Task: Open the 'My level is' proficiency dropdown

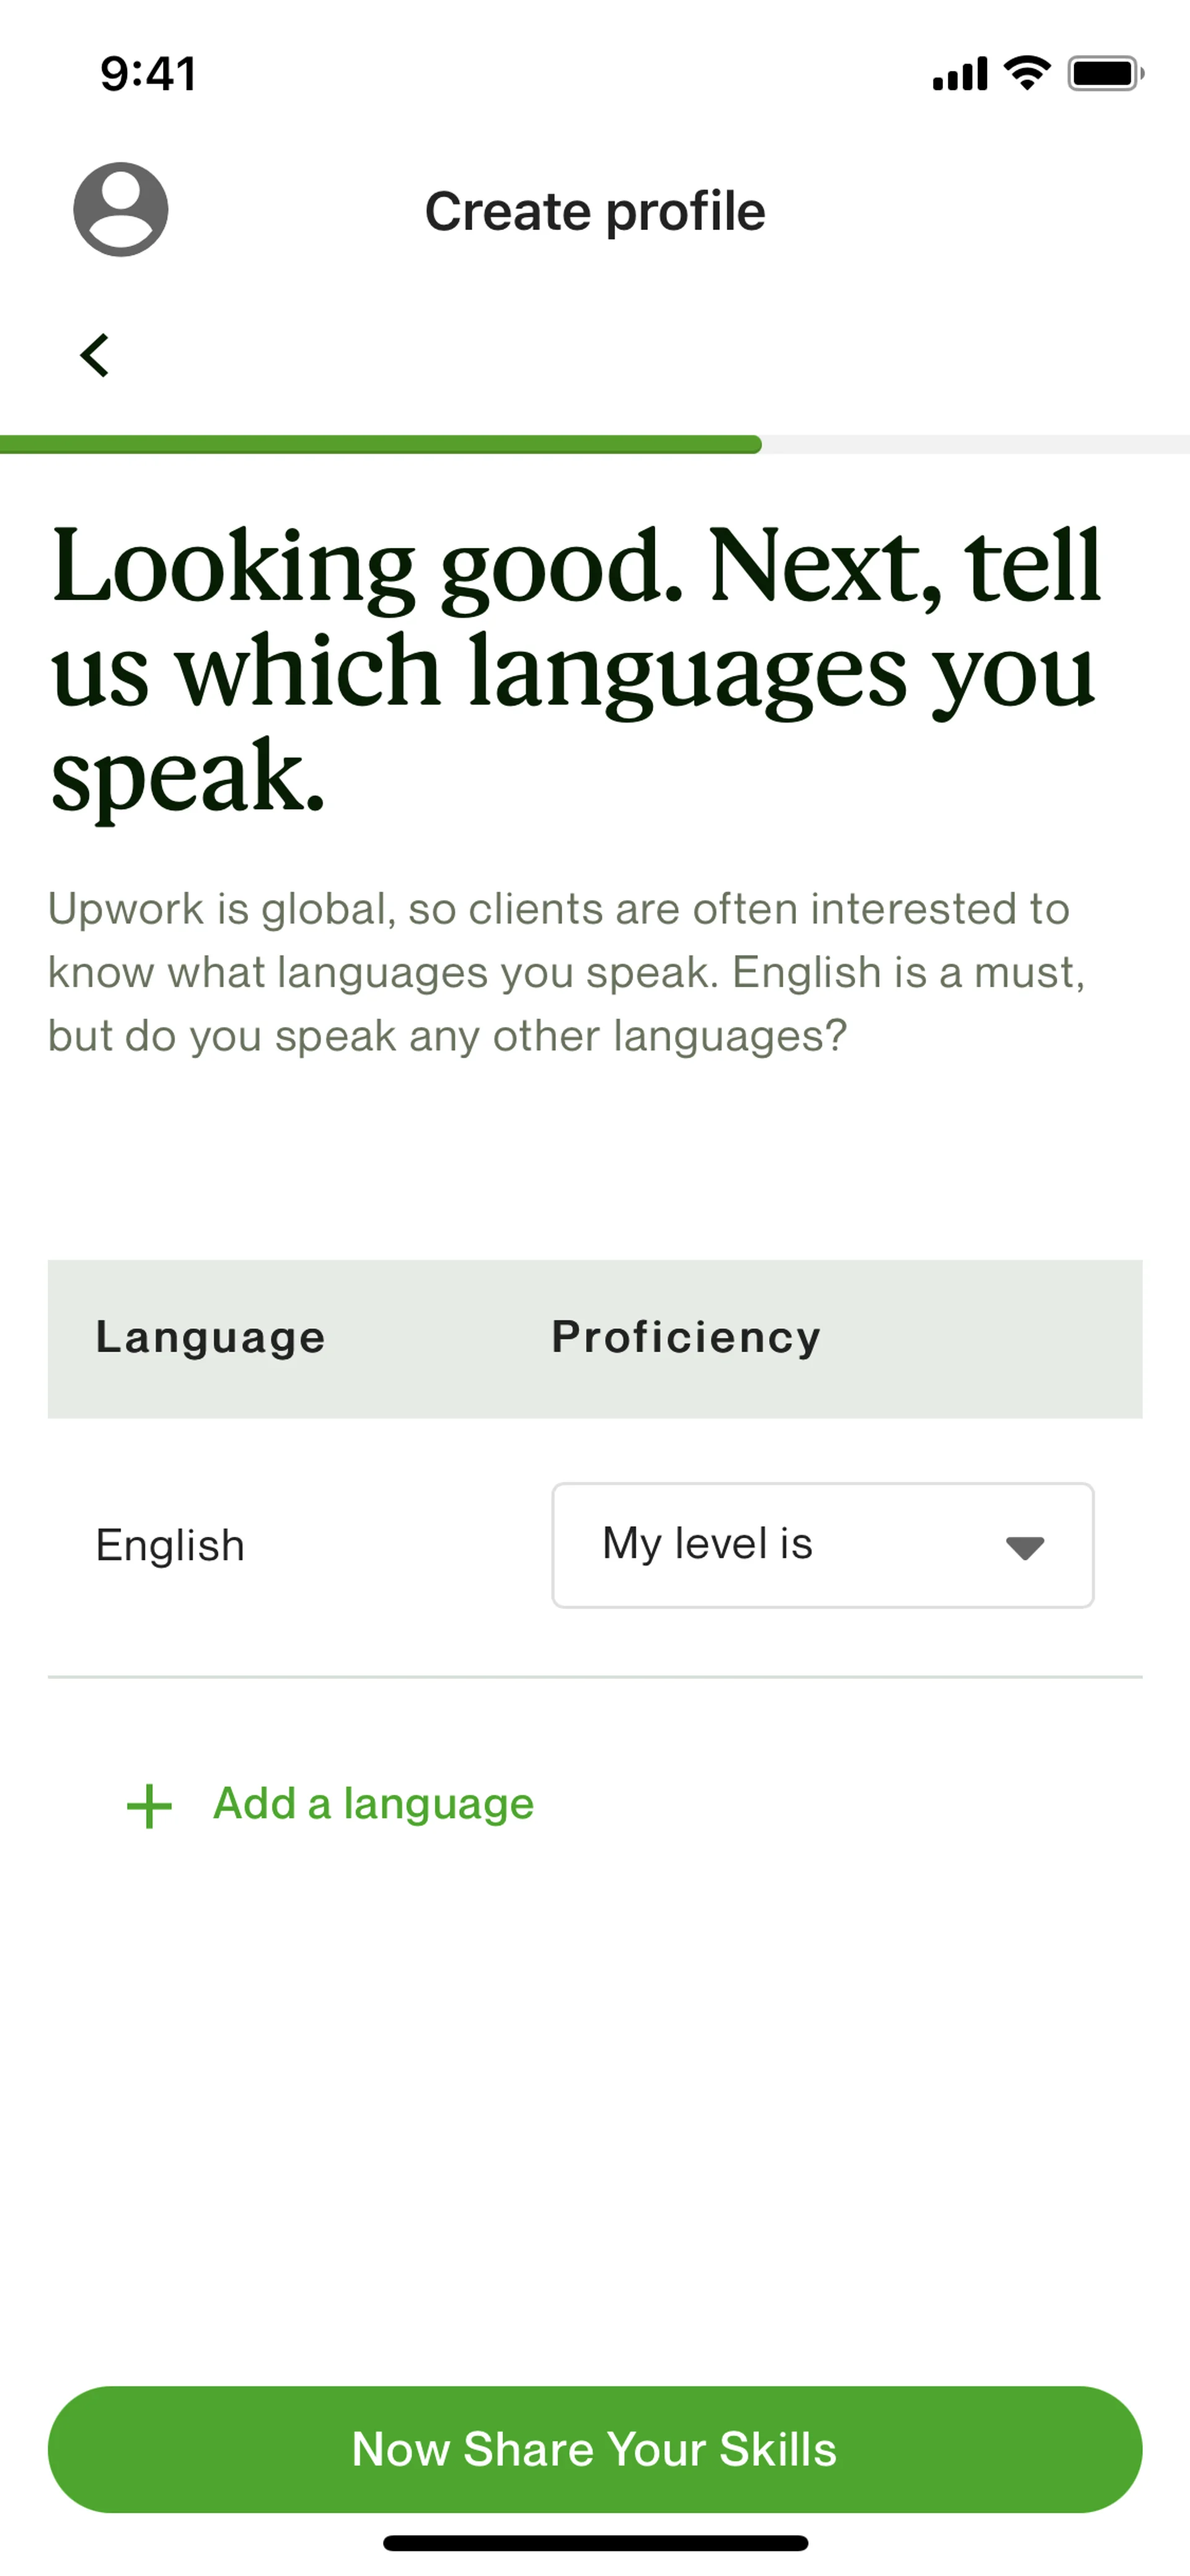Action: click(821, 1545)
